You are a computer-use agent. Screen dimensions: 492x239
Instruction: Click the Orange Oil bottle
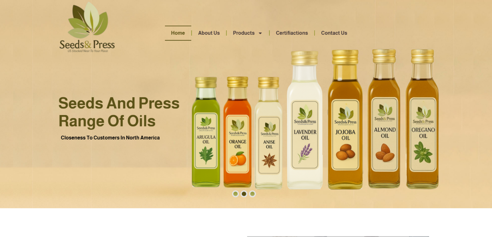[x=237, y=132]
